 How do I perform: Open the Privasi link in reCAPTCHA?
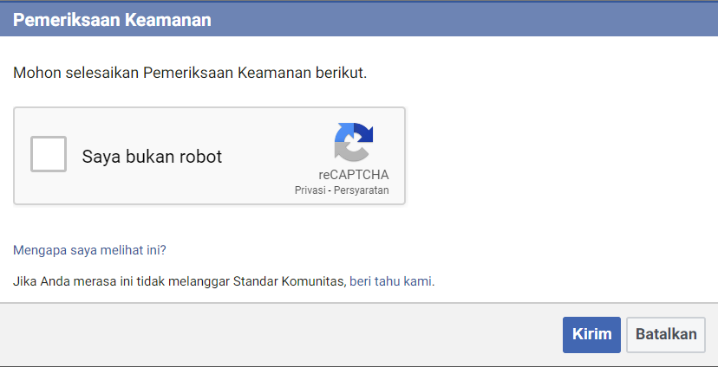pos(310,190)
